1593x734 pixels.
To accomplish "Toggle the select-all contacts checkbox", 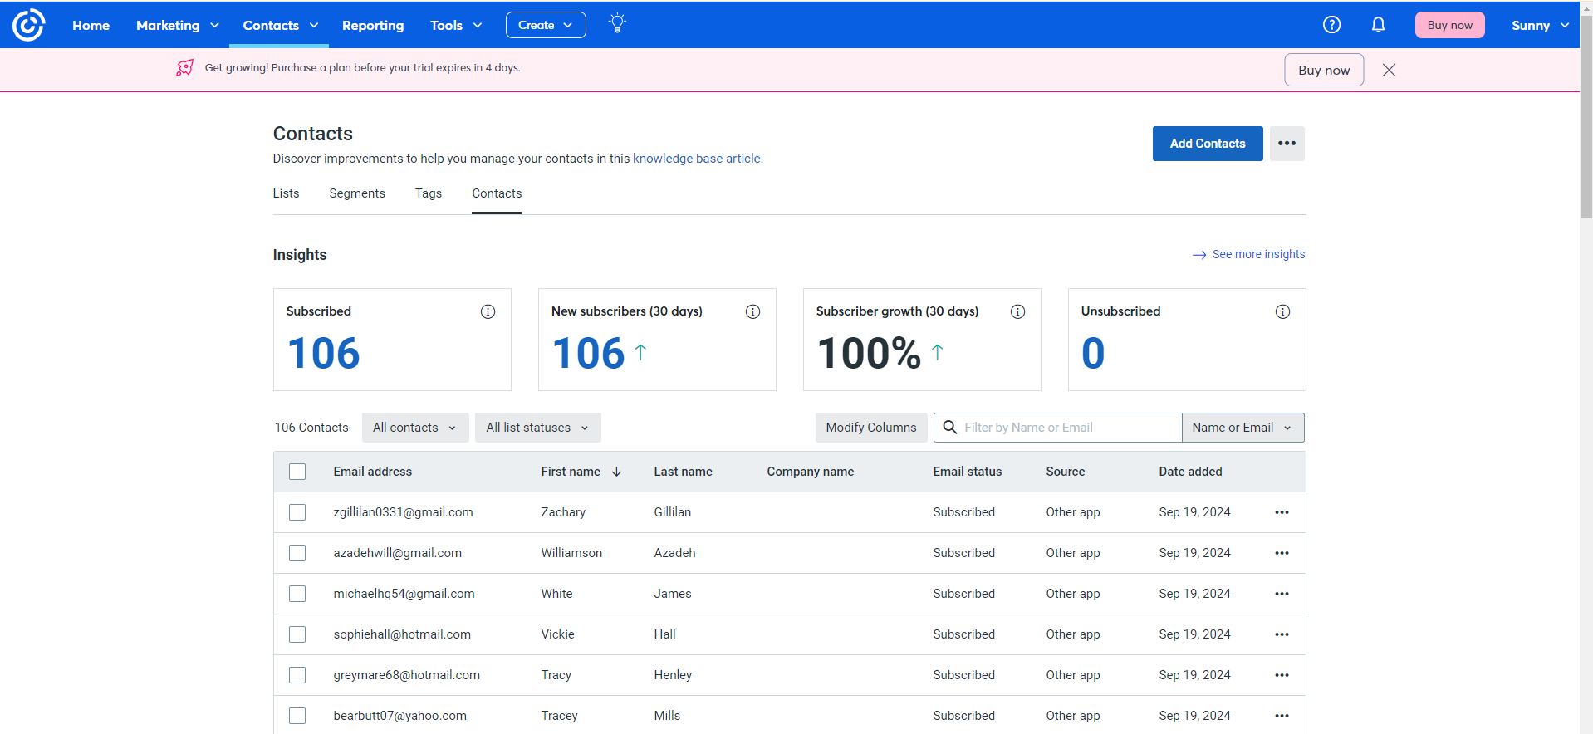I will click(297, 472).
